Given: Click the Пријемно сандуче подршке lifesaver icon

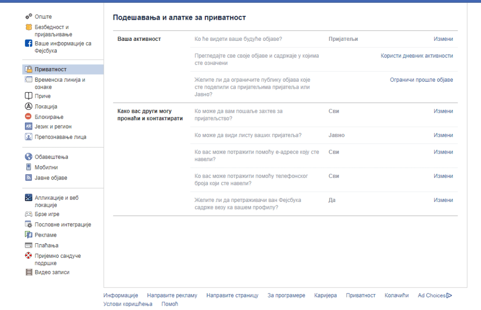Looking at the screenshot, I should [27, 256].
